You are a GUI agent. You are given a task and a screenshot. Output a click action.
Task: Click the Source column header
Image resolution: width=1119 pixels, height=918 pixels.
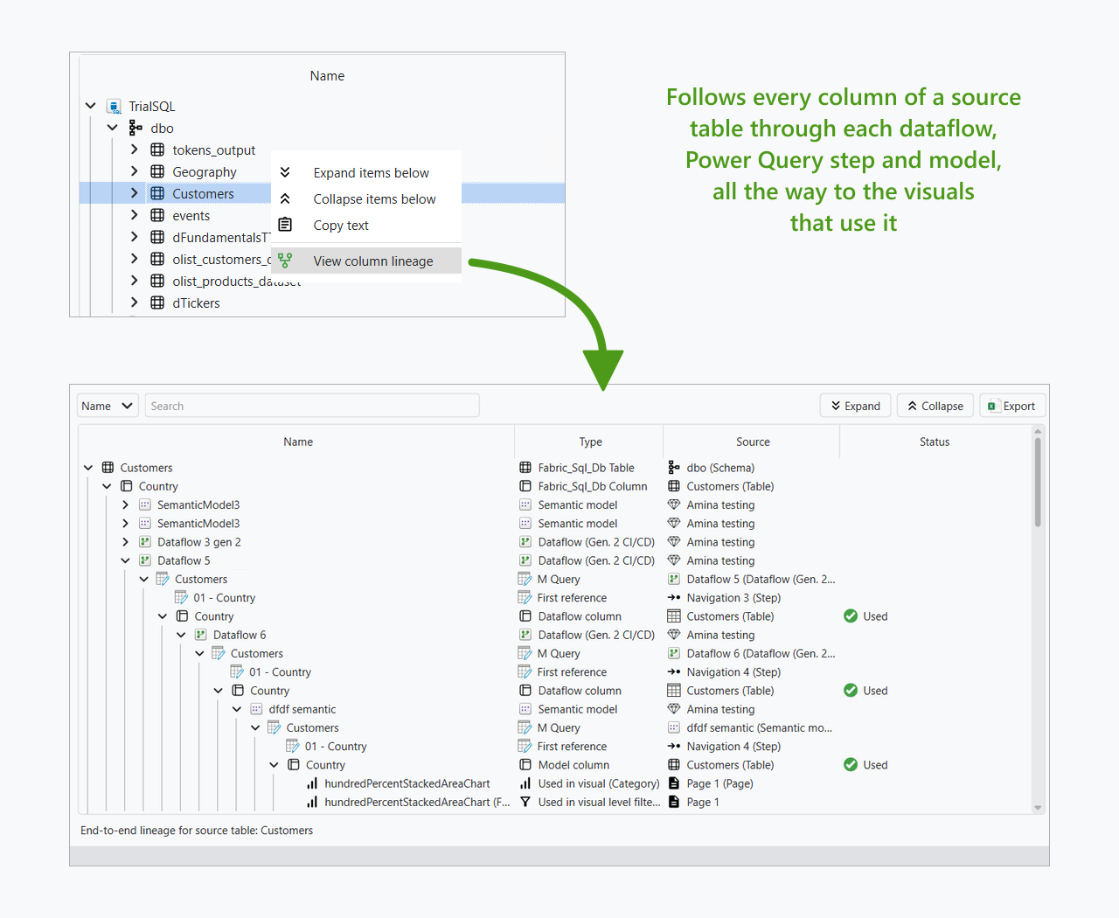point(753,442)
